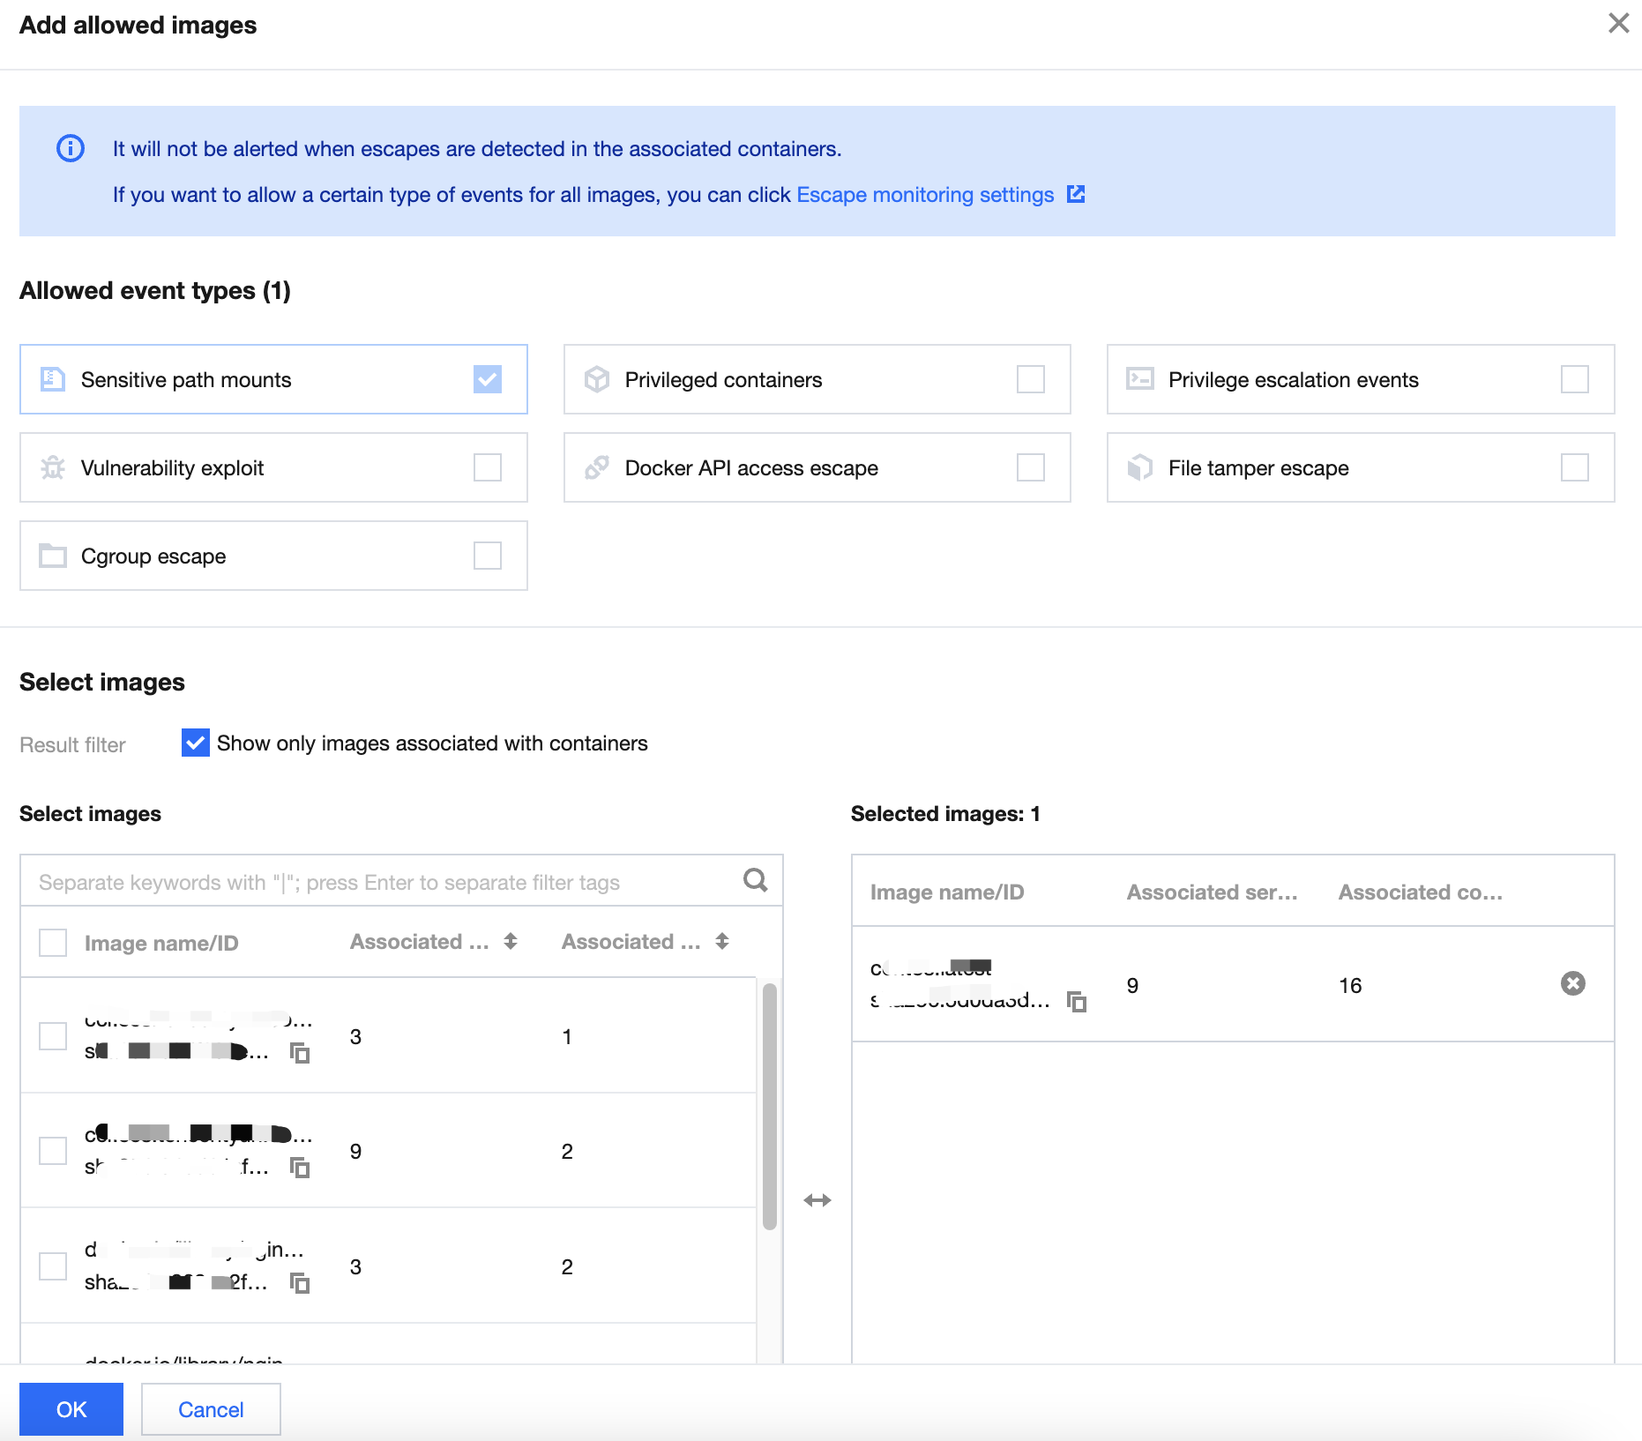The width and height of the screenshot is (1642, 1441).
Task: Click the transfer arrows between image lists
Action: (x=817, y=1200)
